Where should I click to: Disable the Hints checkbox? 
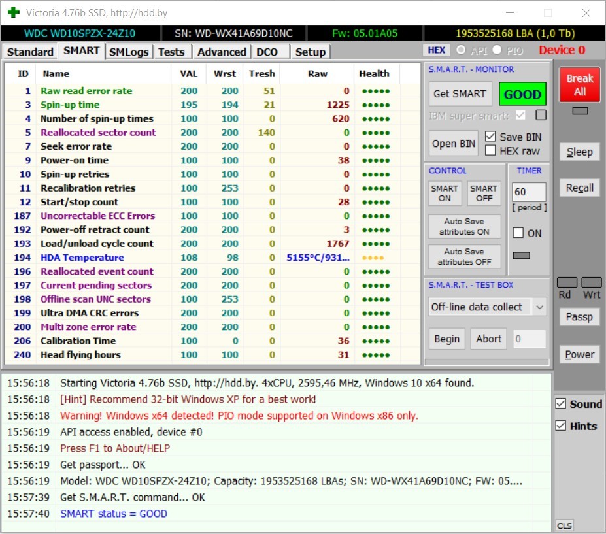(x=561, y=426)
